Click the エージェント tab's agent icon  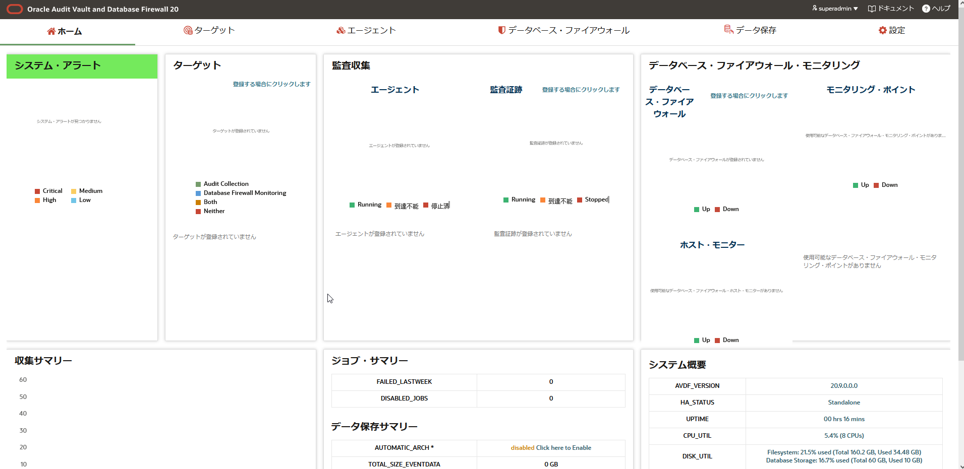click(x=341, y=30)
